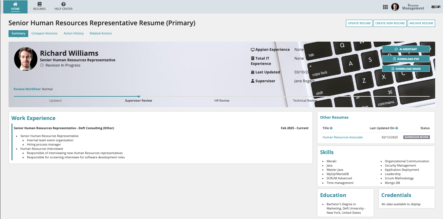The height and width of the screenshot is (219, 443).
Task: Click the Hiring process manager bullet
Action: click(44, 145)
